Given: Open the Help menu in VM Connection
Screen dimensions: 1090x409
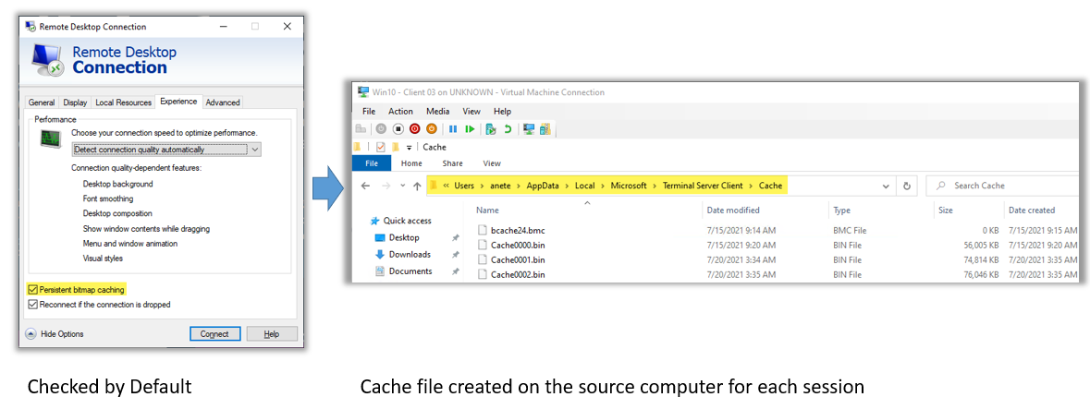Looking at the screenshot, I should pyautogui.click(x=502, y=111).
